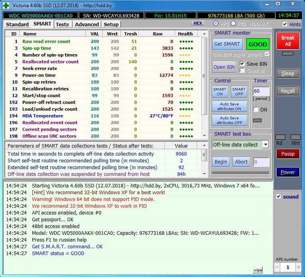
Task: Click the Abort button
Action: point(242,162)
